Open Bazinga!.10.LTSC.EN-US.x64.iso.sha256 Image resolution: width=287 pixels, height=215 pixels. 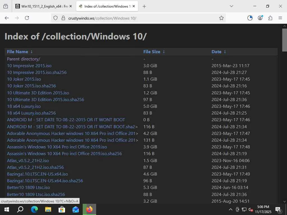pyautogui.click(x=45, y=181)
